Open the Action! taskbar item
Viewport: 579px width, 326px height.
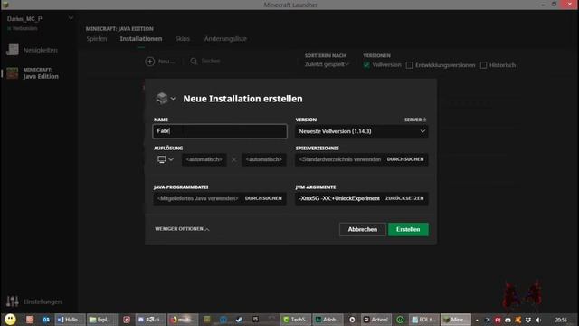[376, 320]
